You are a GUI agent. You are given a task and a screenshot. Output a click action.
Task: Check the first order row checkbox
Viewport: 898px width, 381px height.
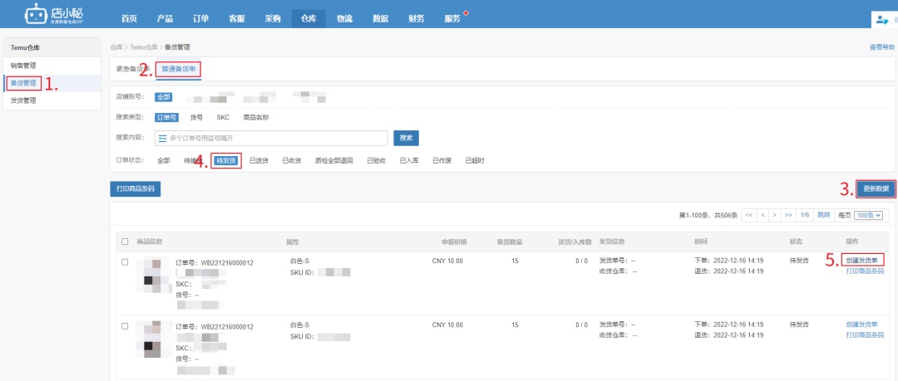(x=126, y=262)
